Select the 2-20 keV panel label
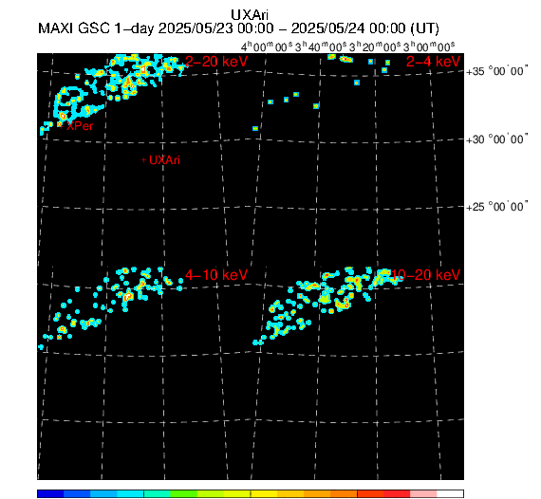The image size is (541, 499). pos(216,62)
